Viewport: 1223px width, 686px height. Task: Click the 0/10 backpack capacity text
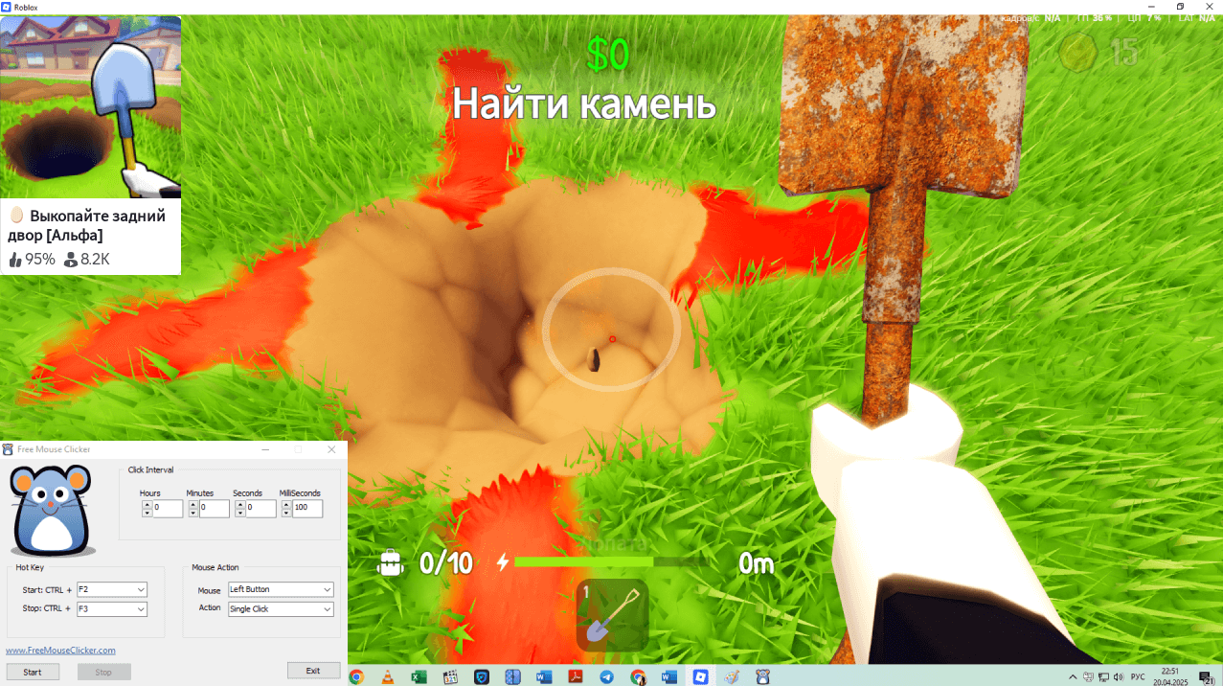446,563
